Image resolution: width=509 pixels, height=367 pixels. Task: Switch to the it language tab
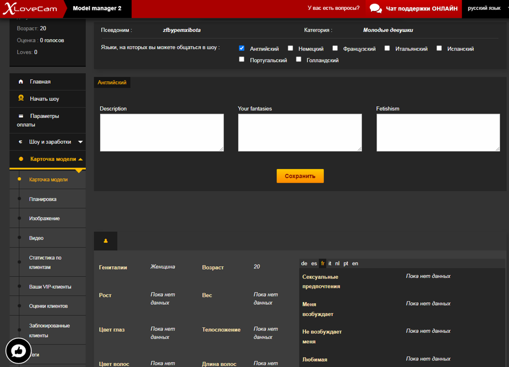[330, 264]
